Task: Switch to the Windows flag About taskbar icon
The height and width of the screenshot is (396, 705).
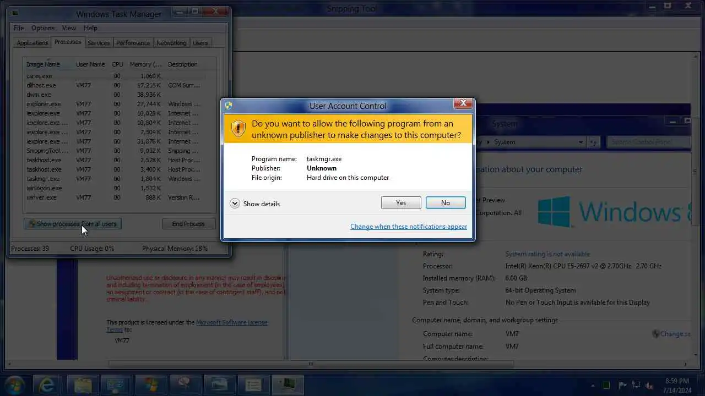Action: tap(150, 384)
